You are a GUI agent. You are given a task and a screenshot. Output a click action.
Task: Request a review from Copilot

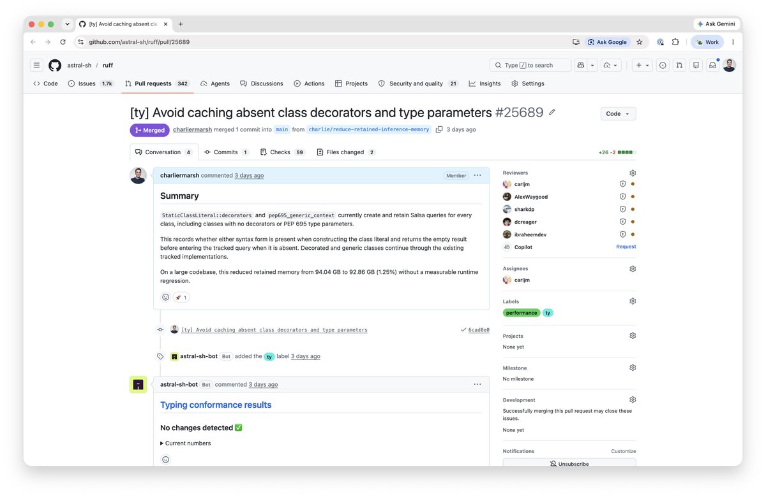tap(626, 247)
